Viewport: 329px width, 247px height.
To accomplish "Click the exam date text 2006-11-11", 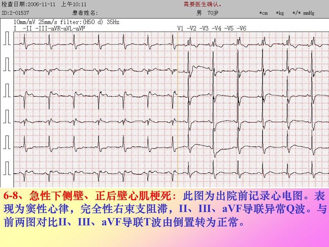I will pyautogui.click(x=41, y=4).
